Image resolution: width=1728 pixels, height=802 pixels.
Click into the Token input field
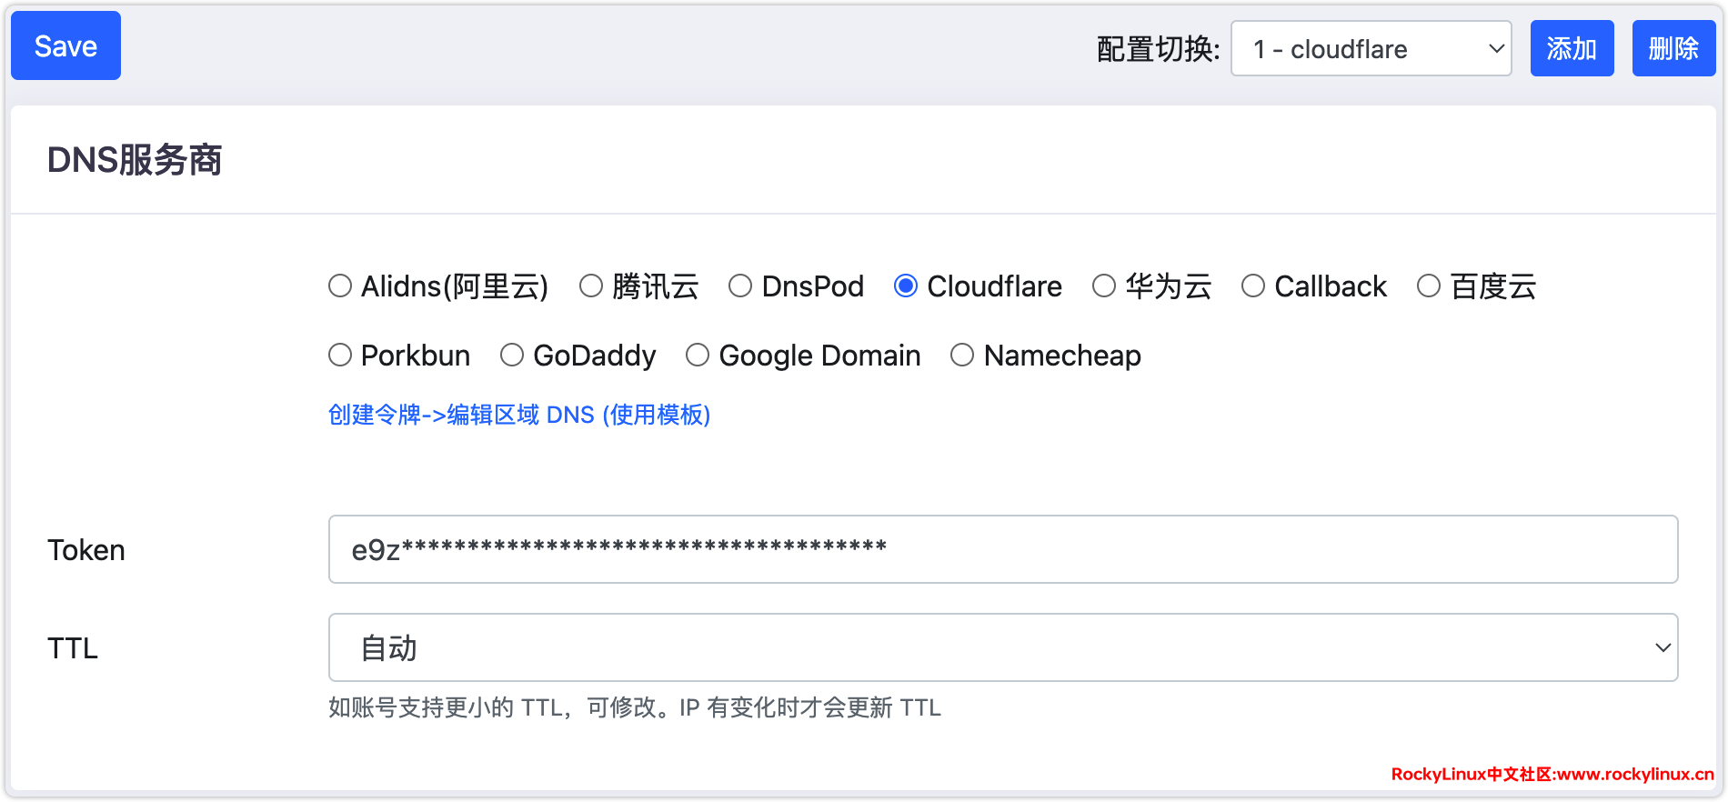(x=1002, y=550)
